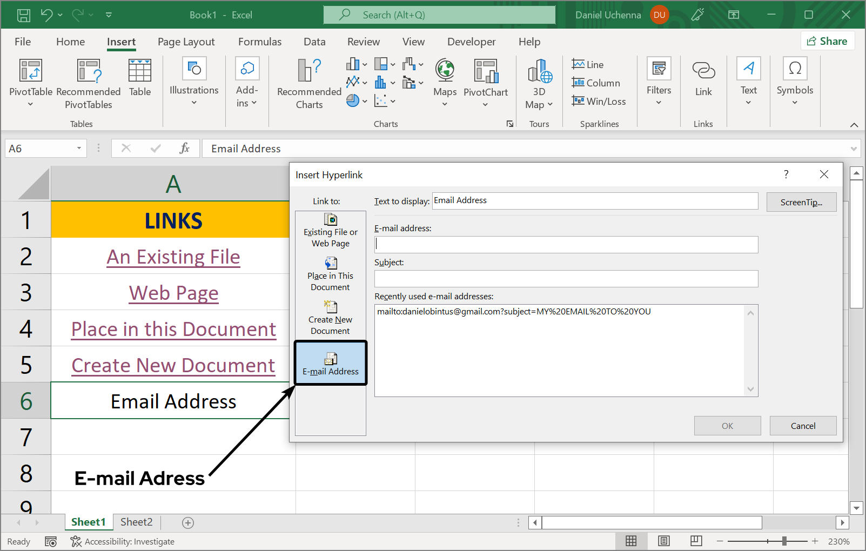866x551 pixels.
Task: Switch to Normal view in status bar
Action: coord(631,541)
